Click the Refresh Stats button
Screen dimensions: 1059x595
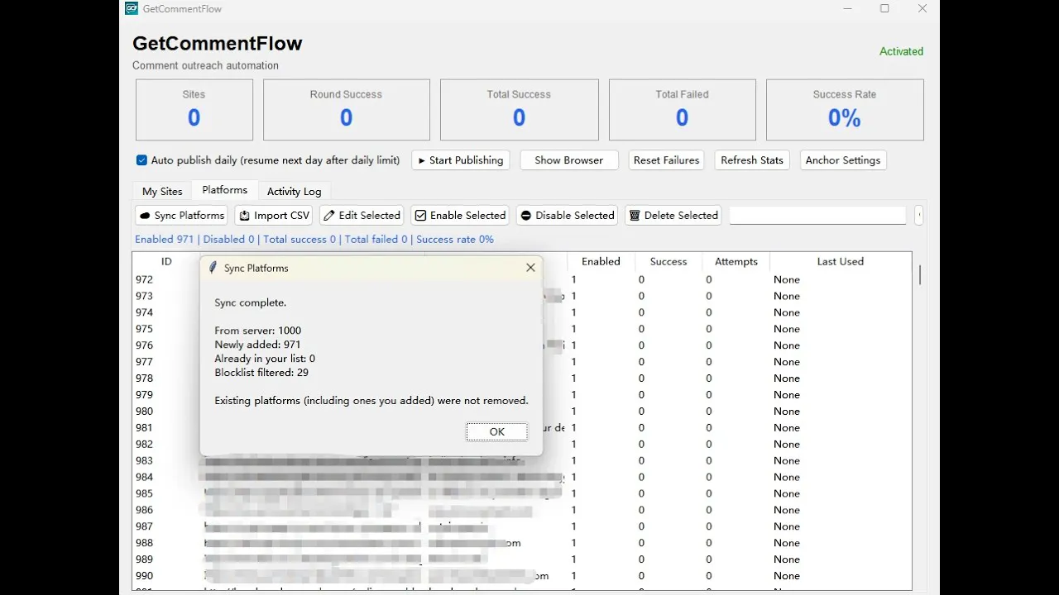click(752, 160)
